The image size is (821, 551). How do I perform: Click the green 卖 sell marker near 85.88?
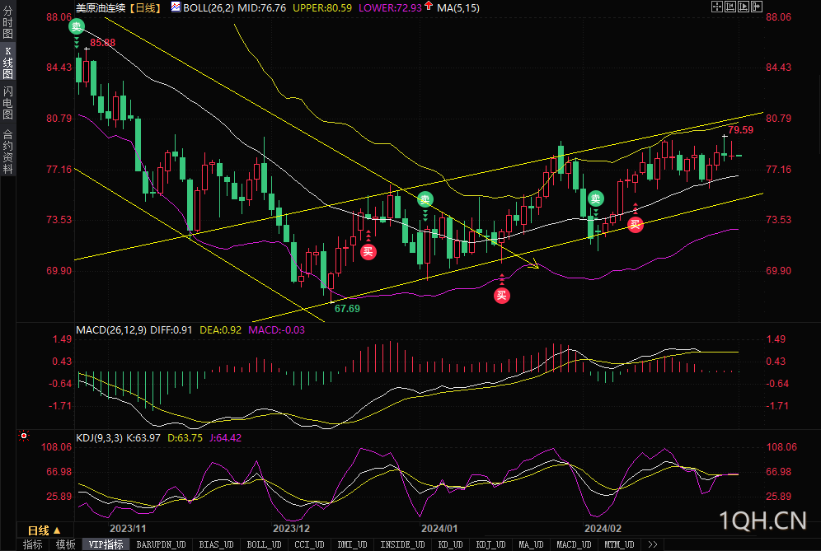[77, 26]
